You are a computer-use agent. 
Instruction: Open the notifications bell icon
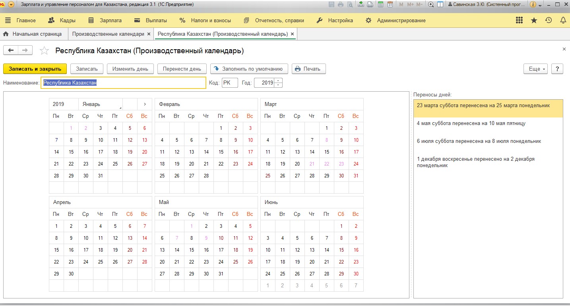tap(563, 20)
